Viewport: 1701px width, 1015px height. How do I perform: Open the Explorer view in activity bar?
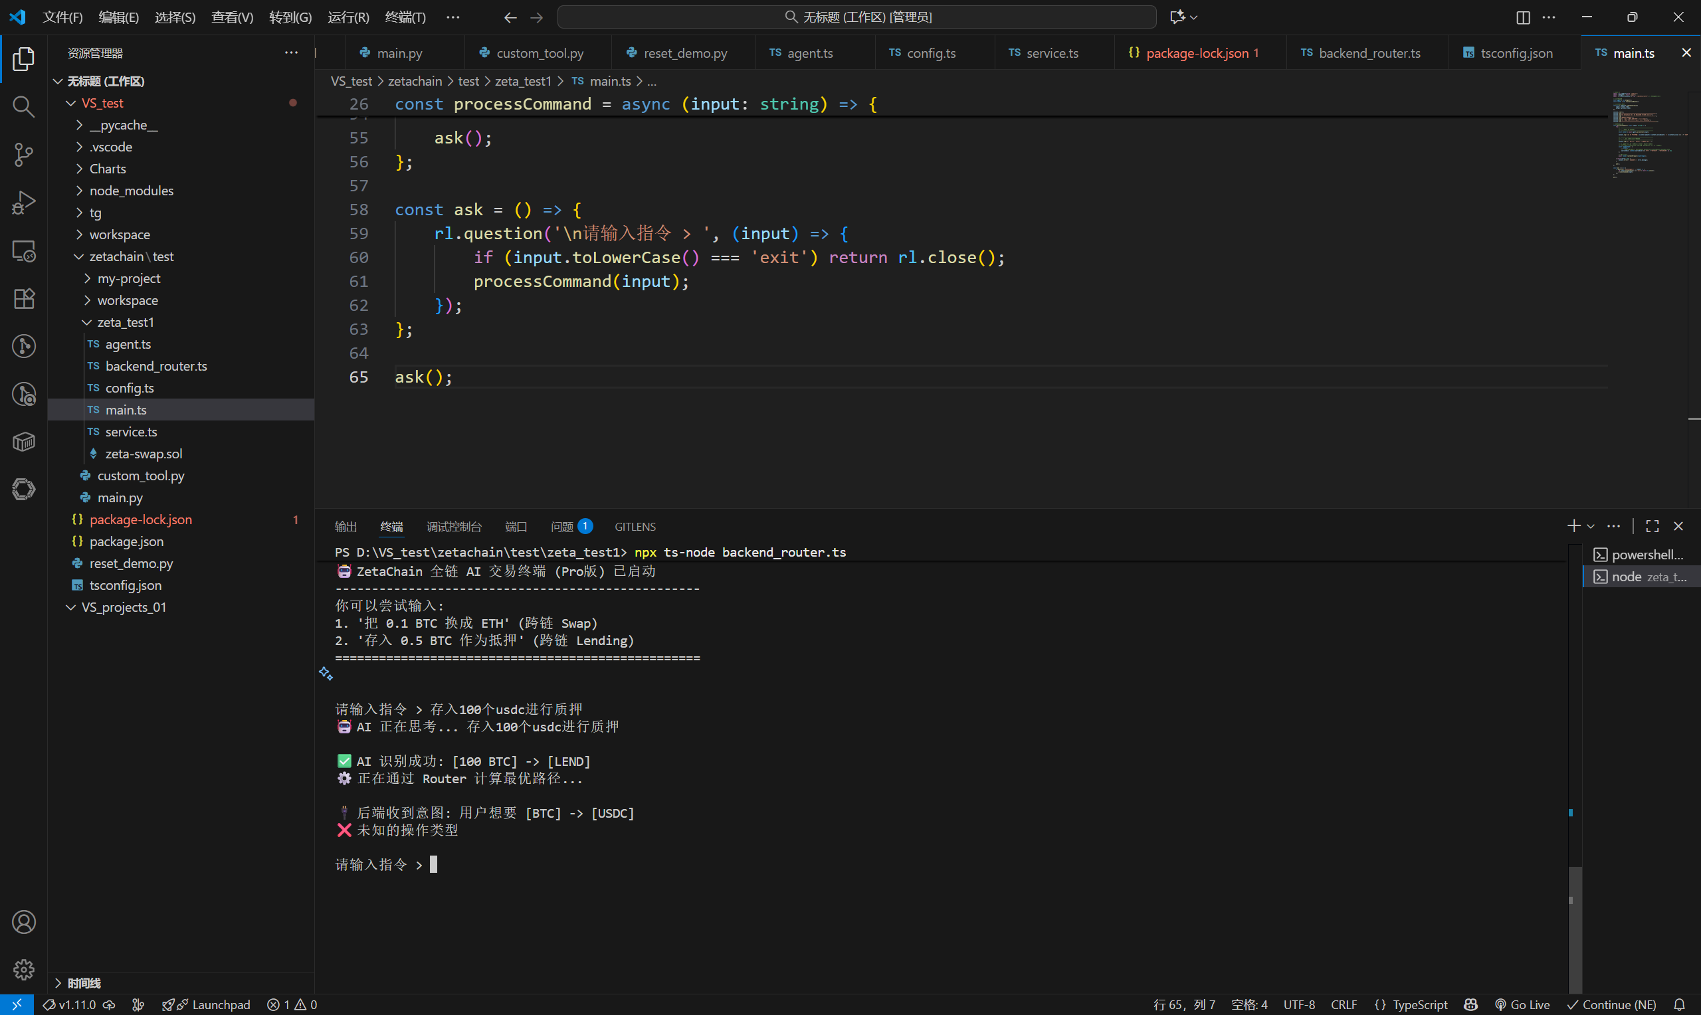point(23,60)
